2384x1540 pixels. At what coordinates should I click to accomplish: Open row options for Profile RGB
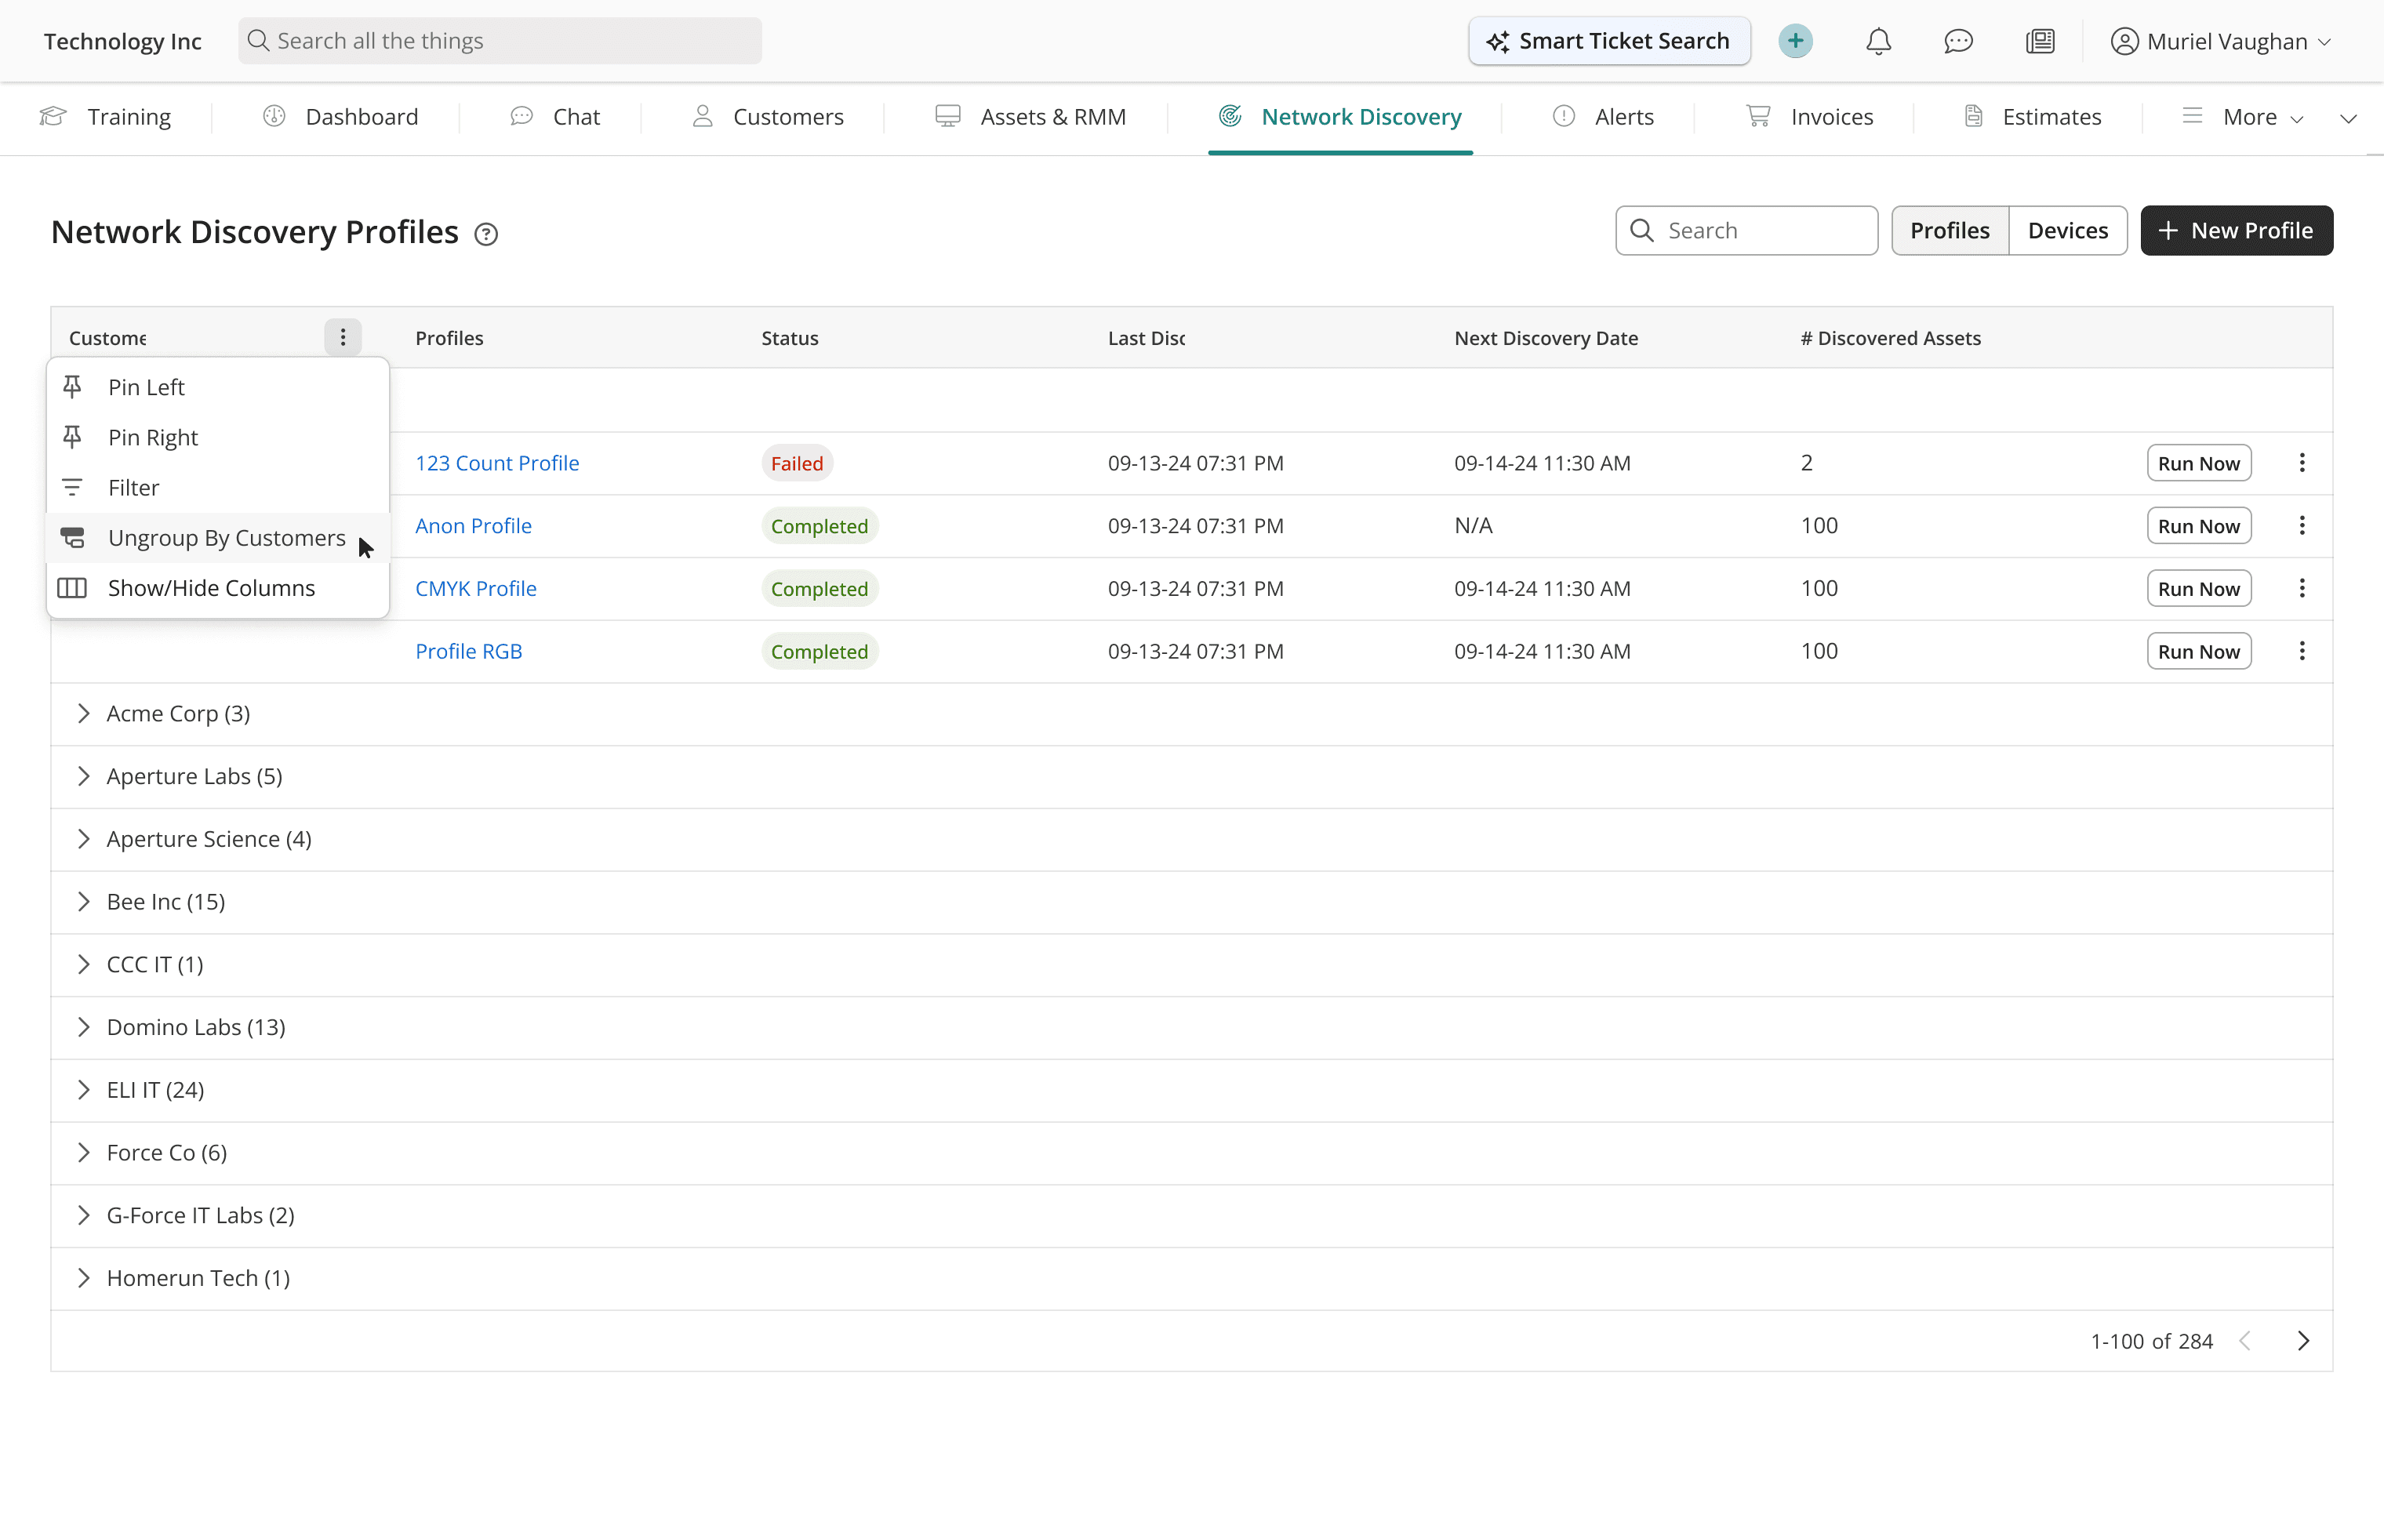click(2301, 651)
